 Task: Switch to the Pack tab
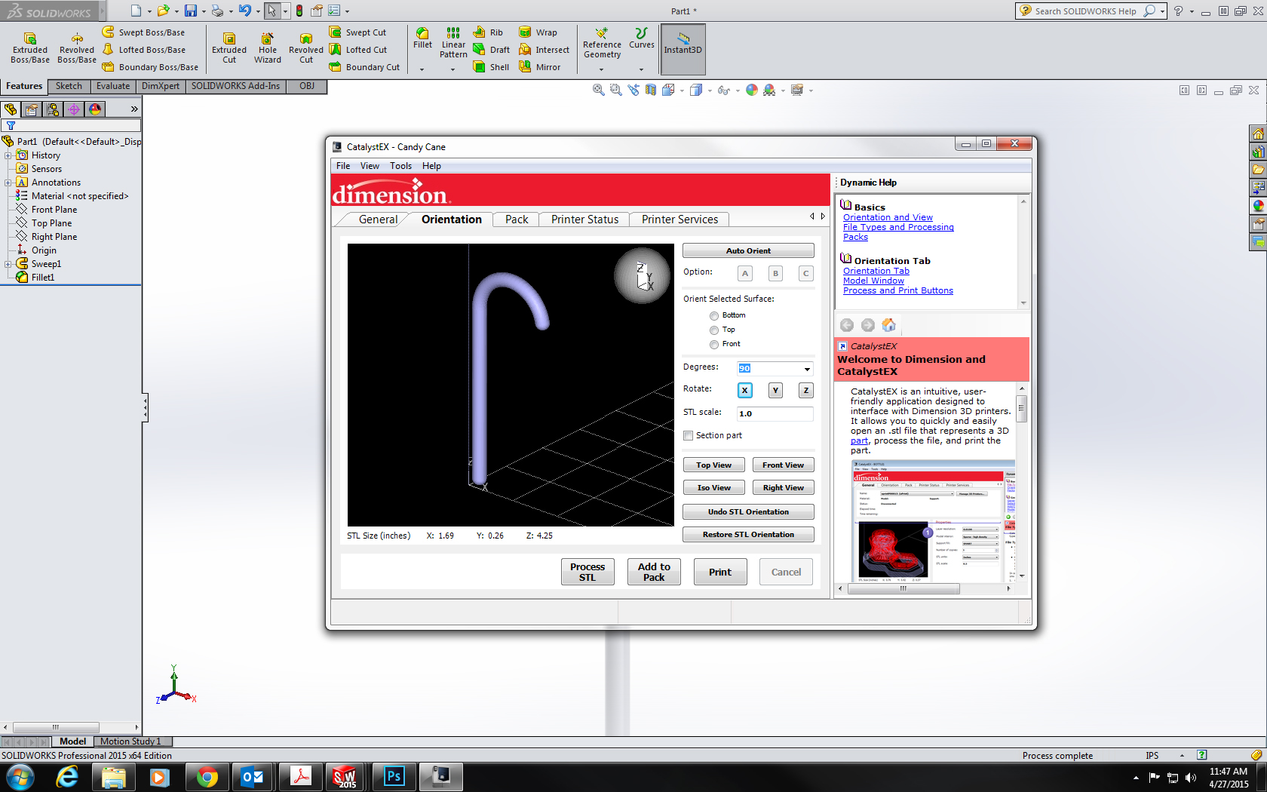(x=517, y=219)
